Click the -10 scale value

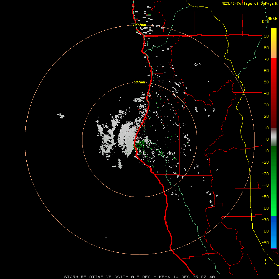[x=265, y=151]
